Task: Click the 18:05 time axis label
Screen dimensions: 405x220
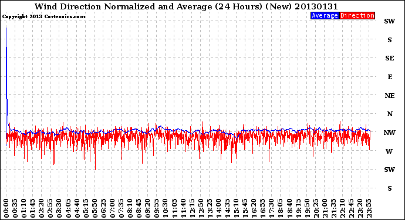Action: click(280, 208)
